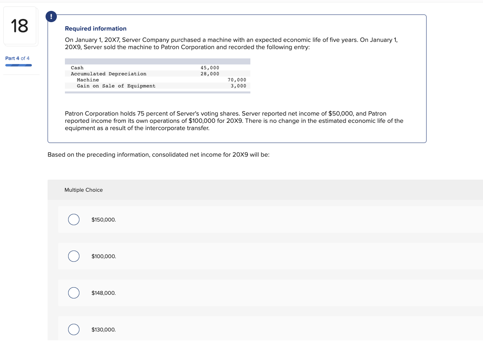483x348 pixels.
Task: Click the exclamation alert icon
Action: pos(51,17)
